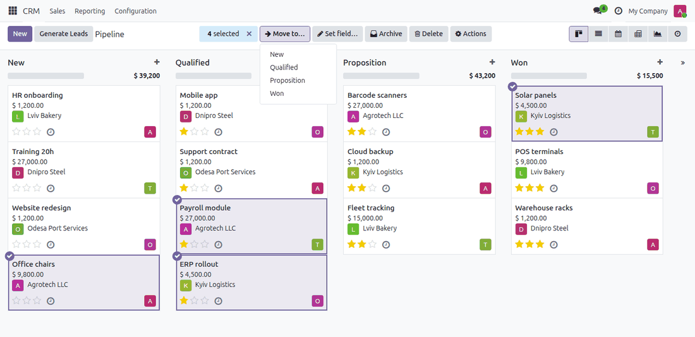Expand the folded column arrows
The height and width of the screenshot is (337, 695).
[x=682, y=63]
